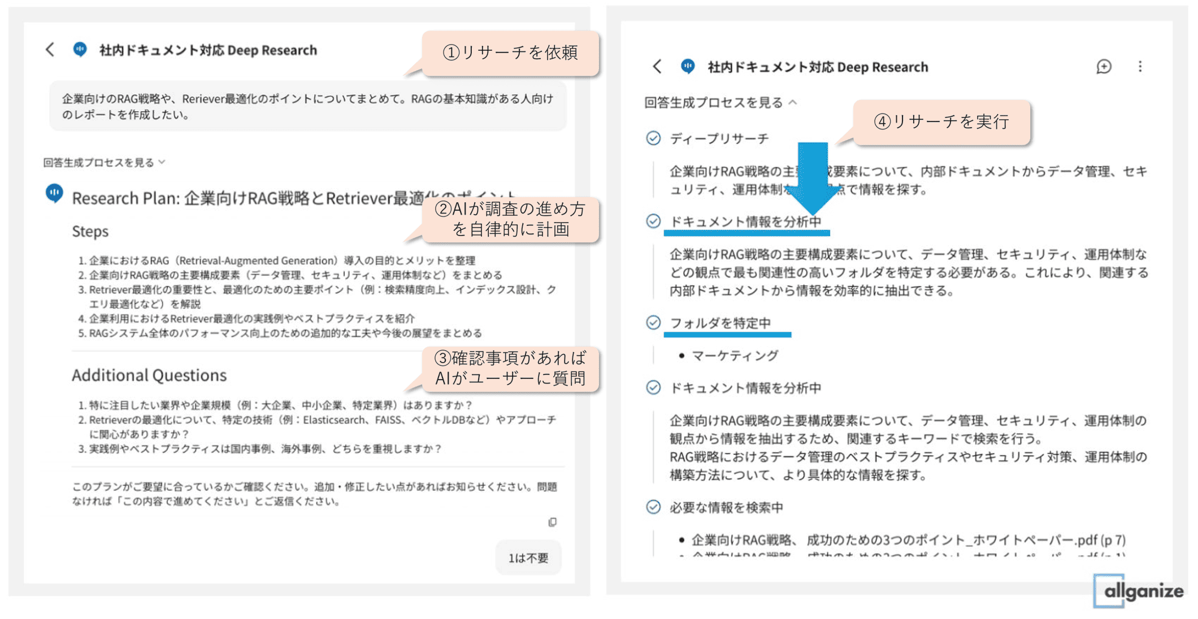Expand 回答生成プロセスを見る in left panel

(104, 163)
